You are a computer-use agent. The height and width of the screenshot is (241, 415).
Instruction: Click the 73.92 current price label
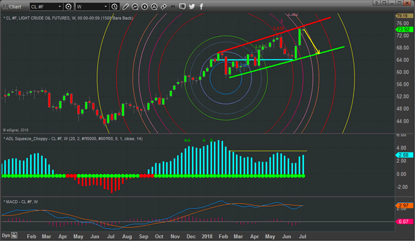coord(405,29)
